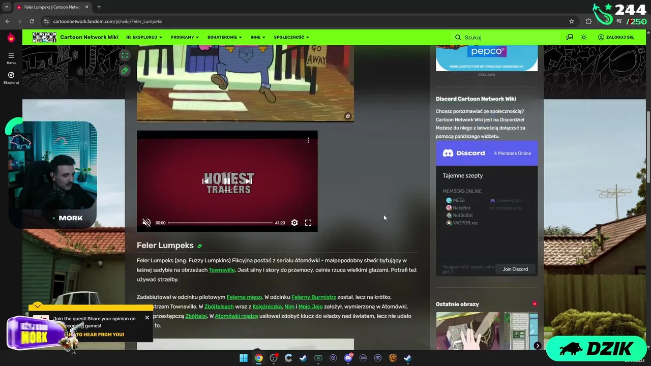The width and height of the screenshot is (651, 366).
Task: Click the browser address bar URL
Action: [107, 21]
